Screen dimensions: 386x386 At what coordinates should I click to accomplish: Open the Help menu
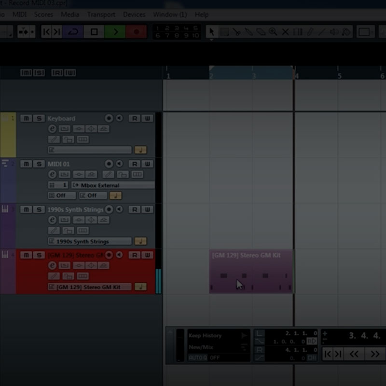(202, 14)
